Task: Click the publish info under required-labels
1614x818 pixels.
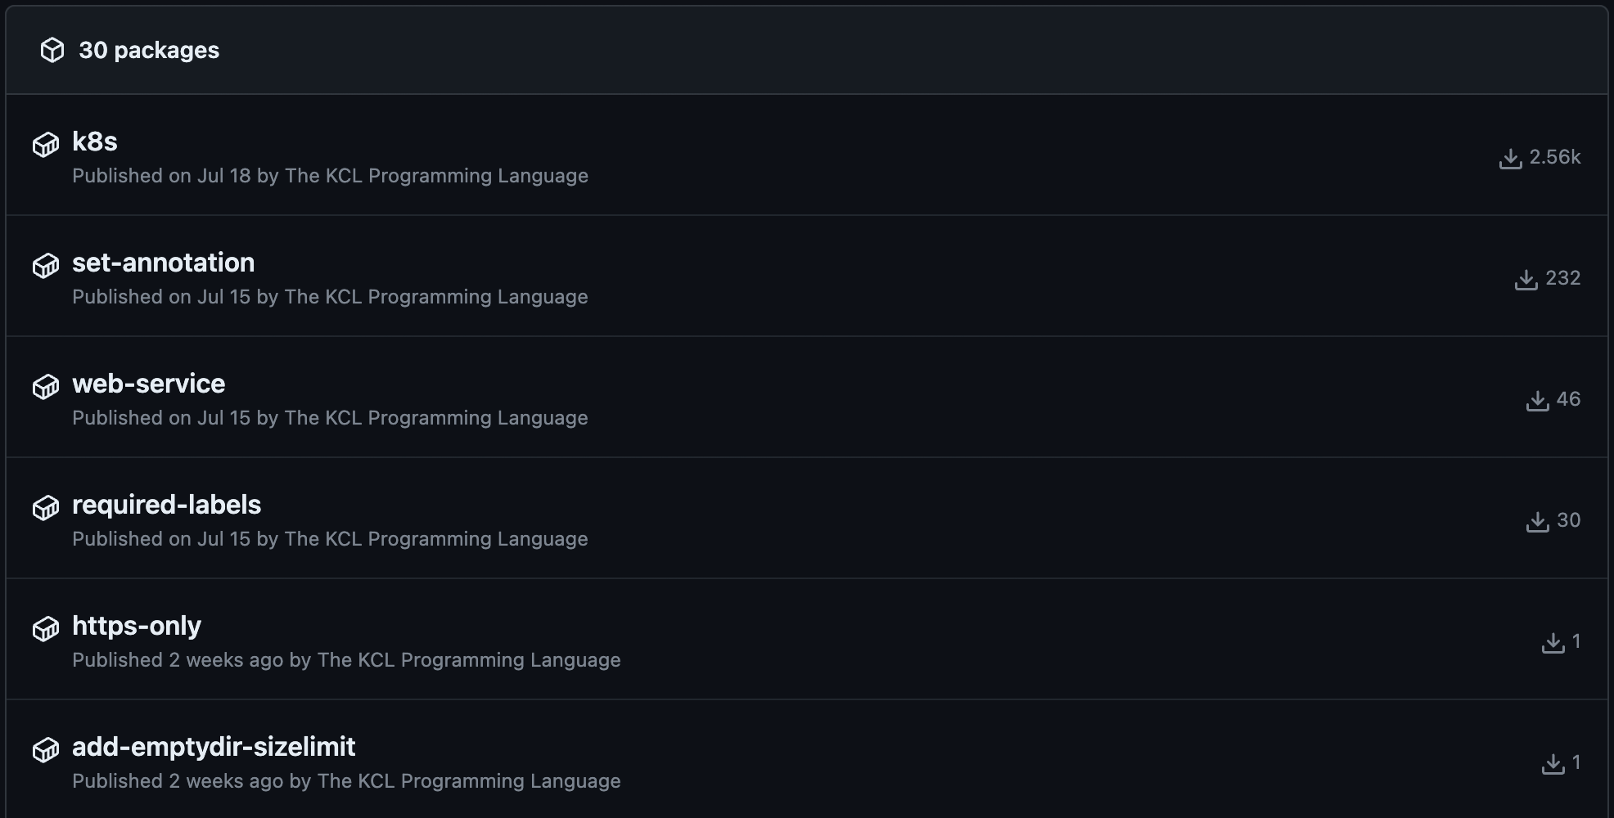Action: point(331,539)
